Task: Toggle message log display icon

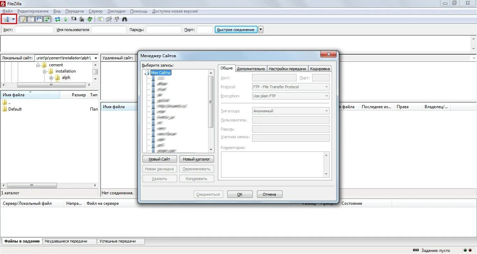Action: pos(23,19)
